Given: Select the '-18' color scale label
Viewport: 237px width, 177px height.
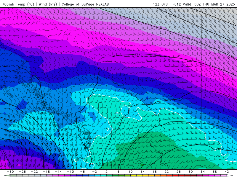Looking at the screenshot, I should click(47, 172).
